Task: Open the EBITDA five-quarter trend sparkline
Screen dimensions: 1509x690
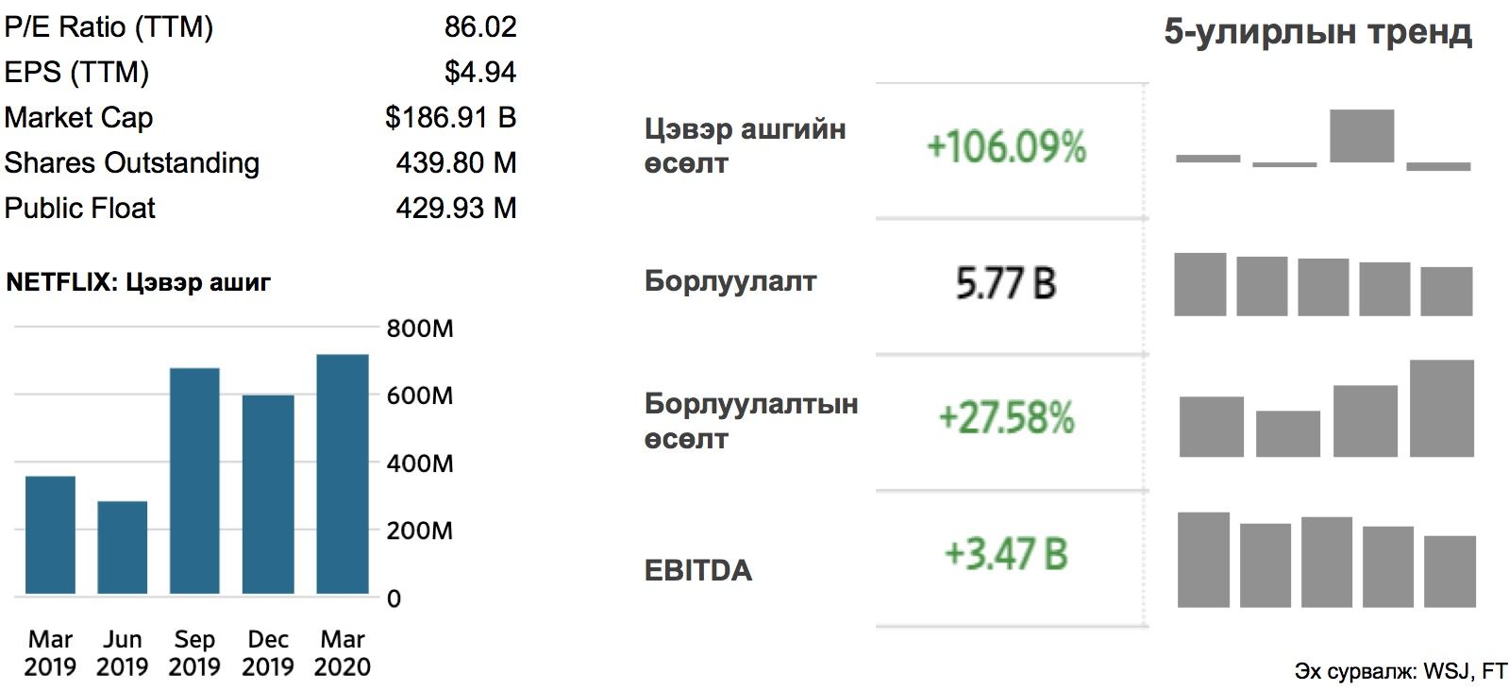Action: tap(1326, 559)
